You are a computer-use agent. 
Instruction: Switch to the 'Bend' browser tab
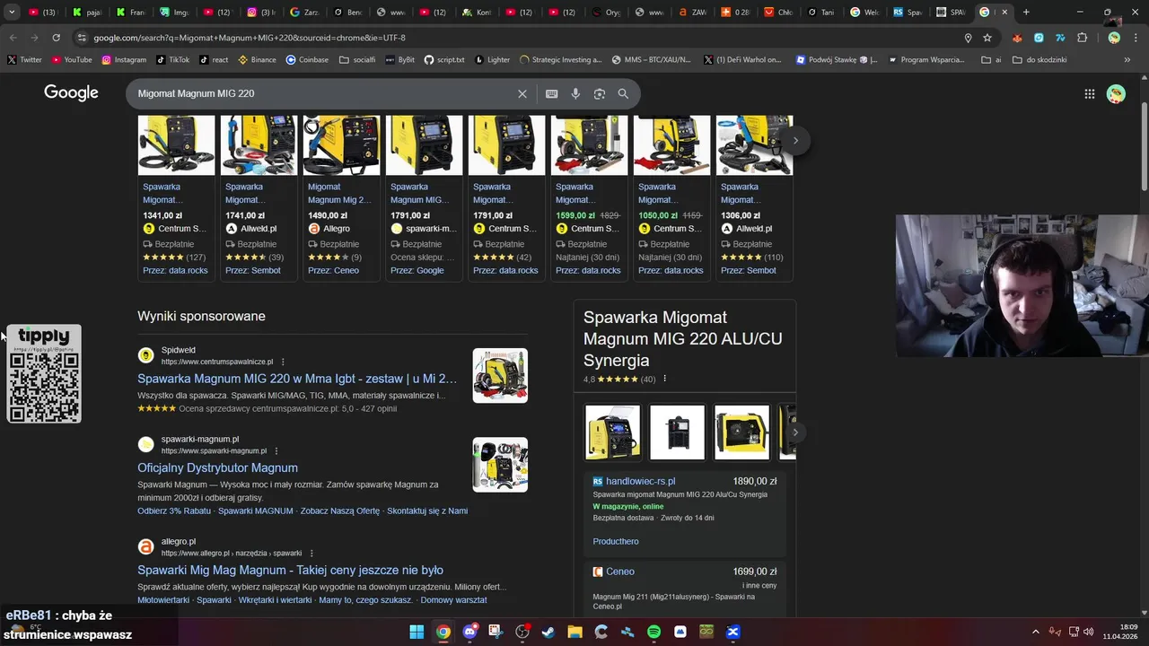[x=346, y=13]
